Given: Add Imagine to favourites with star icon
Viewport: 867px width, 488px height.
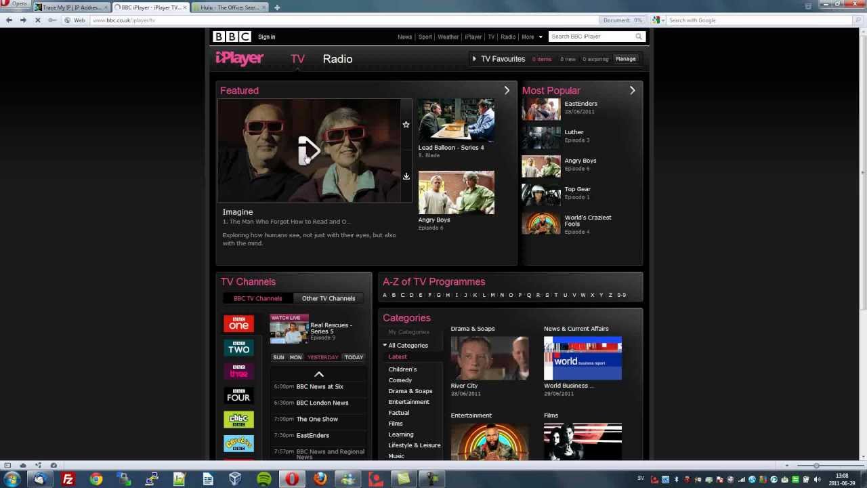Looking at the screenshot, I should pos(406,125).
